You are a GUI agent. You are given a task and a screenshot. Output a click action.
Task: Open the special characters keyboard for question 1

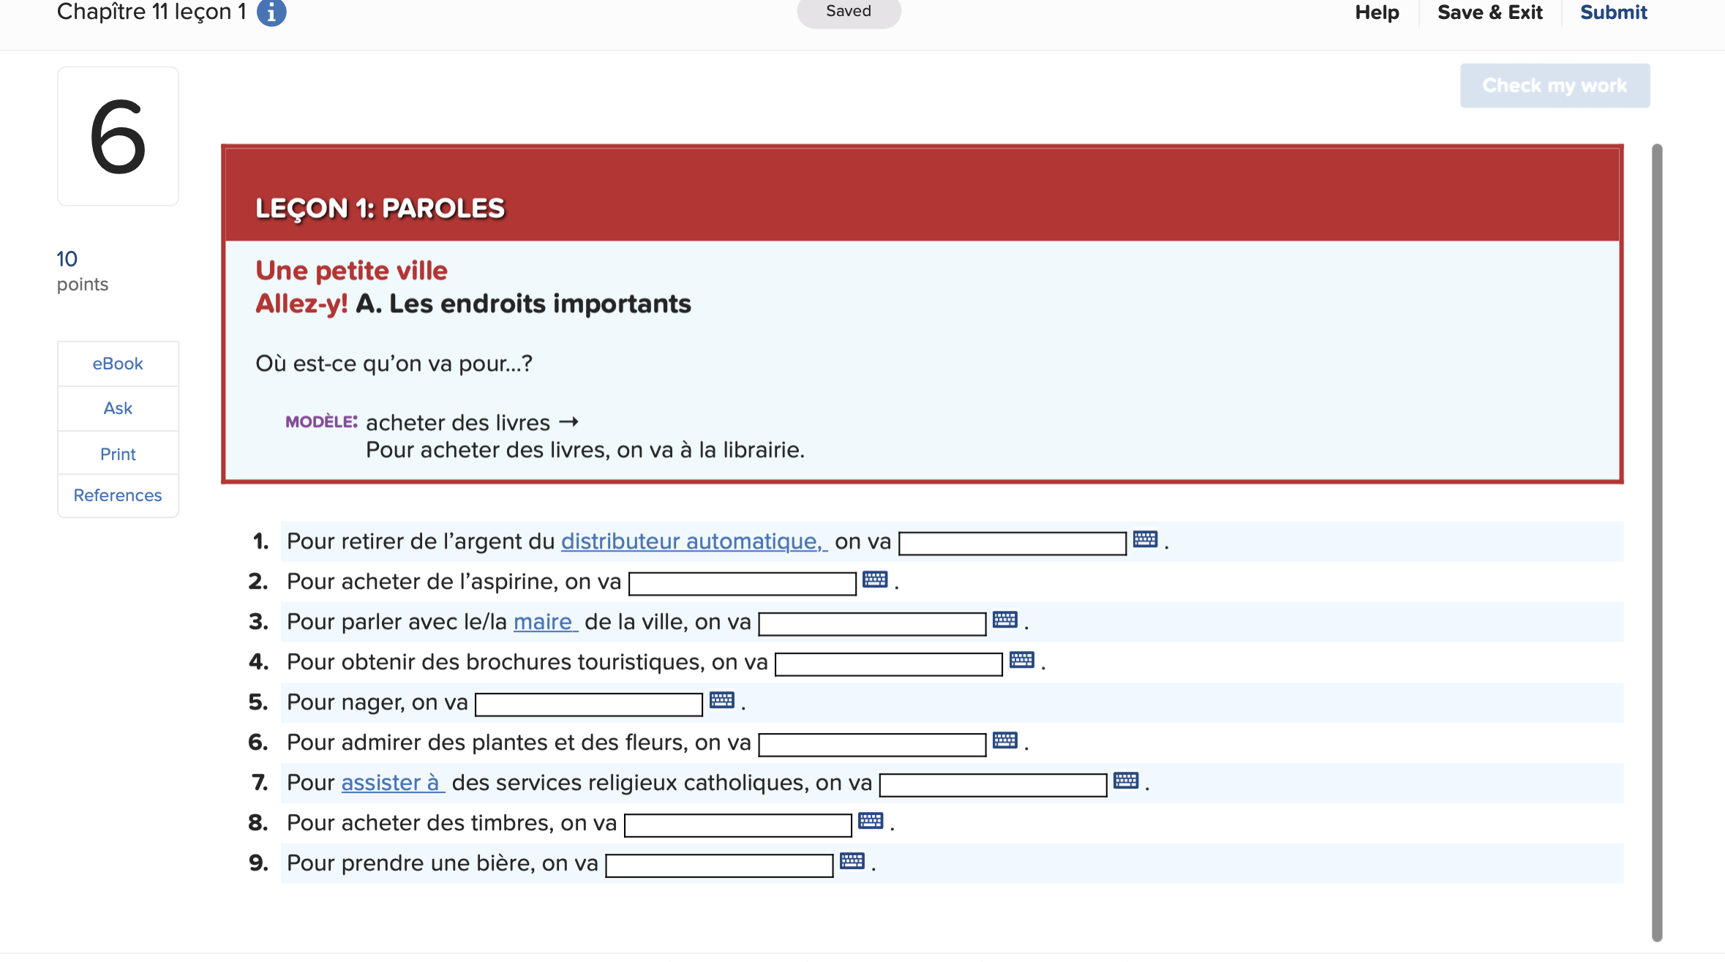(x=1146, y=540)
